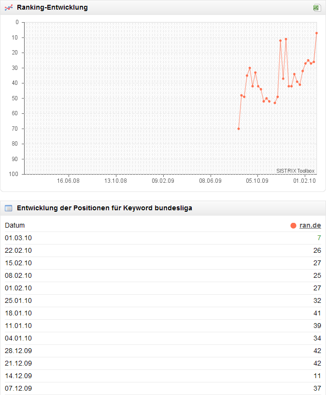Click the orange legend dot beside ran.de
326x395 pixels.
click(x=293, y=225)
